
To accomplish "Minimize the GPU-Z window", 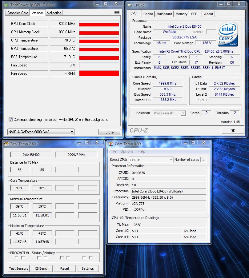I will [98, 4].
